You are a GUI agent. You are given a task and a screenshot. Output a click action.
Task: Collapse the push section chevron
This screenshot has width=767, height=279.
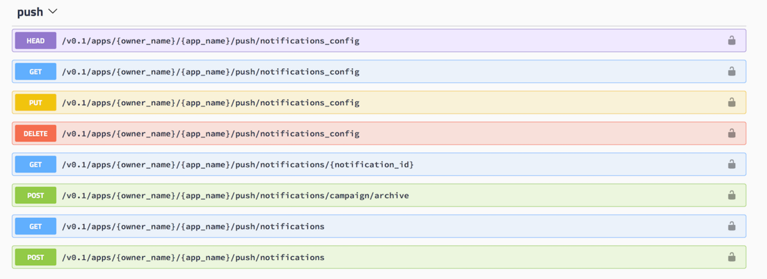pos(52,12)
